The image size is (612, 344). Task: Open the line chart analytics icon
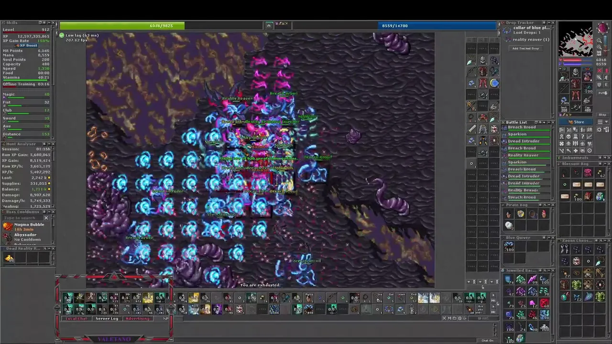[590, 136]
